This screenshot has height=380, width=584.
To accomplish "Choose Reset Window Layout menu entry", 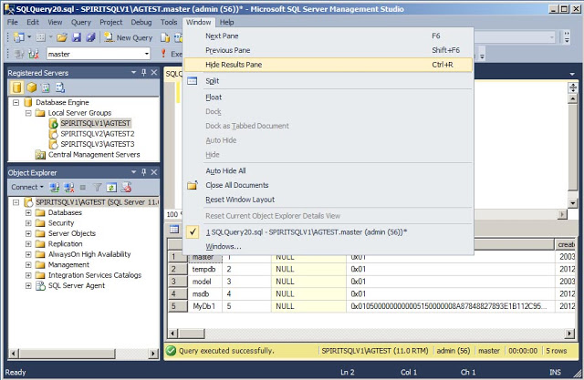I will point(328,200).
